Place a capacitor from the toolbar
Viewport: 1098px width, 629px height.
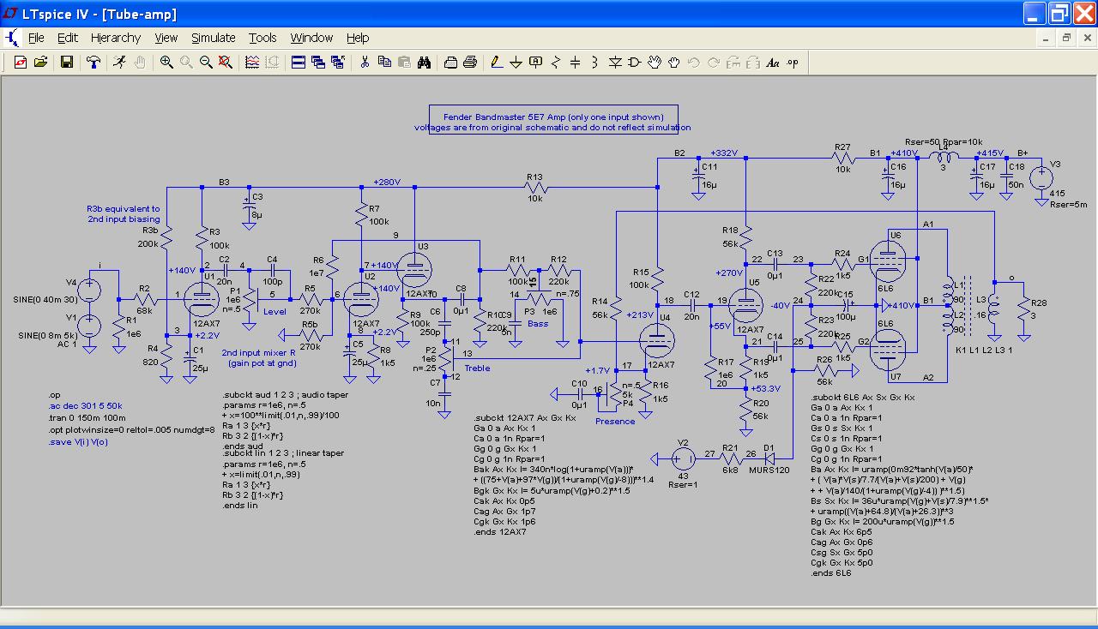(576, 63)
